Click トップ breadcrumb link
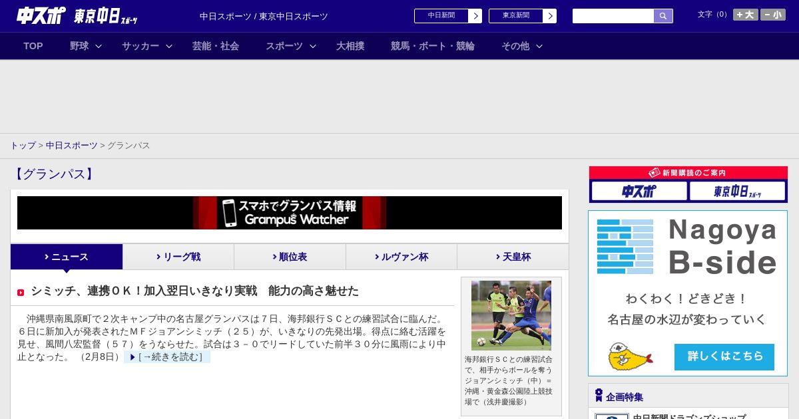Image resolution: width=799 pixels, height=419 pixels. pos(23,145)
